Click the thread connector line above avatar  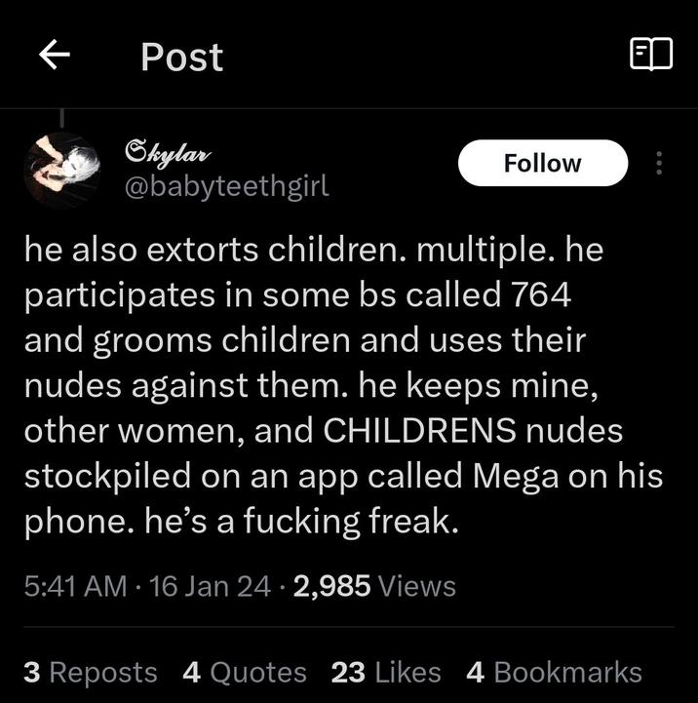pos(61,118)
